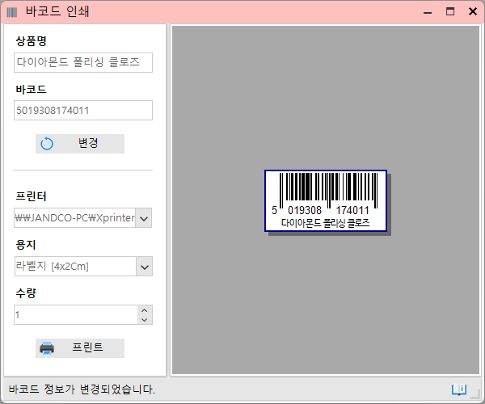485x404 pixels.
Task: Maximize the 바코드 인쇄 window
Action: [450, 12]
